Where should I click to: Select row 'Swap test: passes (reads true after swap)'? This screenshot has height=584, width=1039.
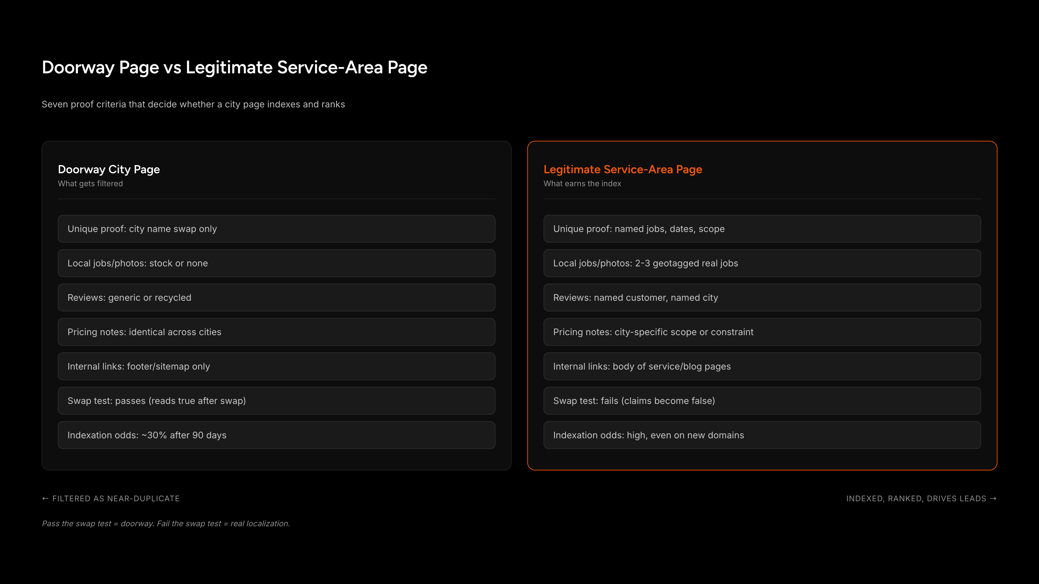click(x=277, y=401)
